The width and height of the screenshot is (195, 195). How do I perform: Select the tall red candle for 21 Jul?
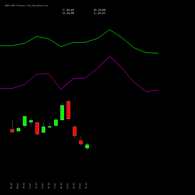point(68,110)
